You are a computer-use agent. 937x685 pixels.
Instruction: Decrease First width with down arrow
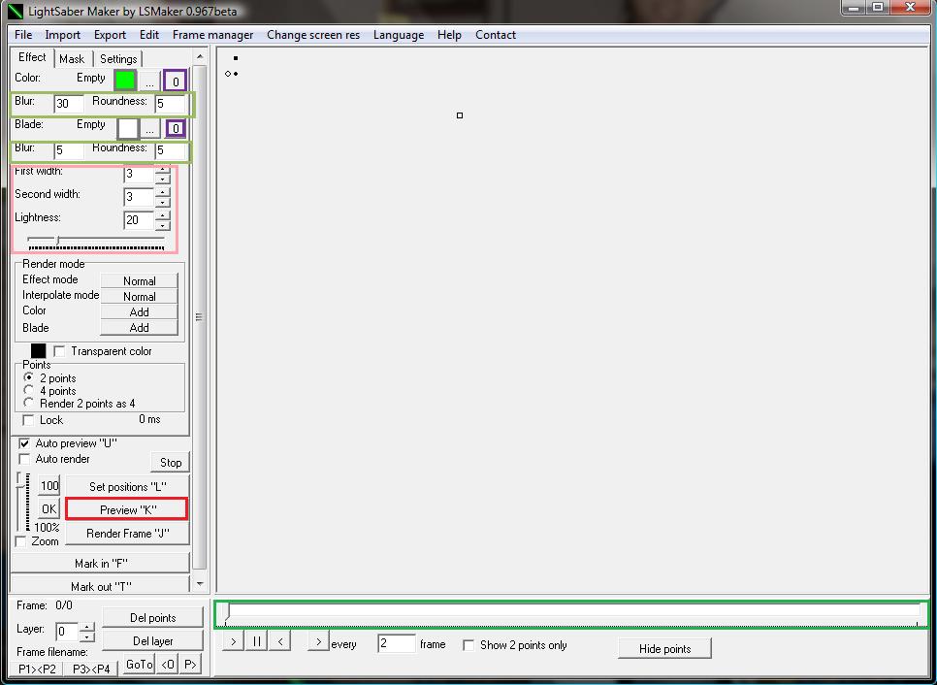pyautogui.click(x=163, y=179)
